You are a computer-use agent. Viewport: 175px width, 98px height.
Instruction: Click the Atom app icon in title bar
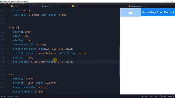(1, 1)
